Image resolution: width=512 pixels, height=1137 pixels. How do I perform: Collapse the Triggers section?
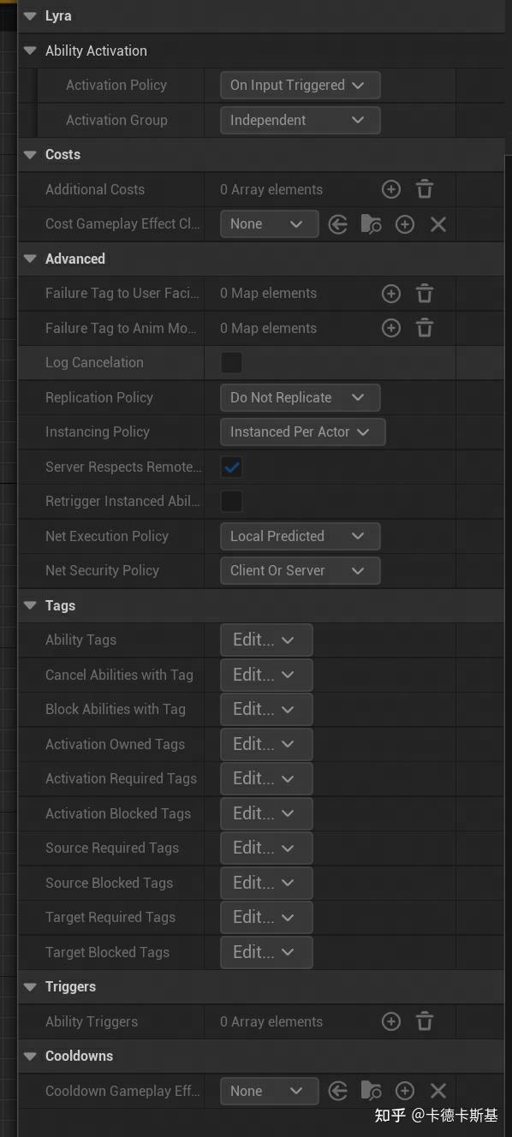(x=31, y=987)
